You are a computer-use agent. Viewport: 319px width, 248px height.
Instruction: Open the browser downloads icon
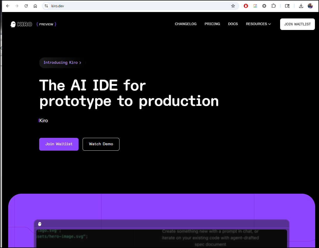coord(301,6)
